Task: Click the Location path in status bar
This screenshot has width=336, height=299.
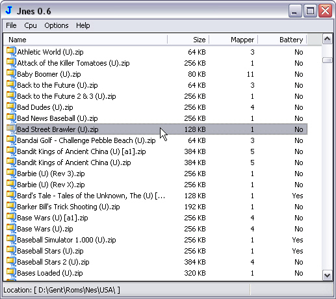Action: tap(62, 290)
